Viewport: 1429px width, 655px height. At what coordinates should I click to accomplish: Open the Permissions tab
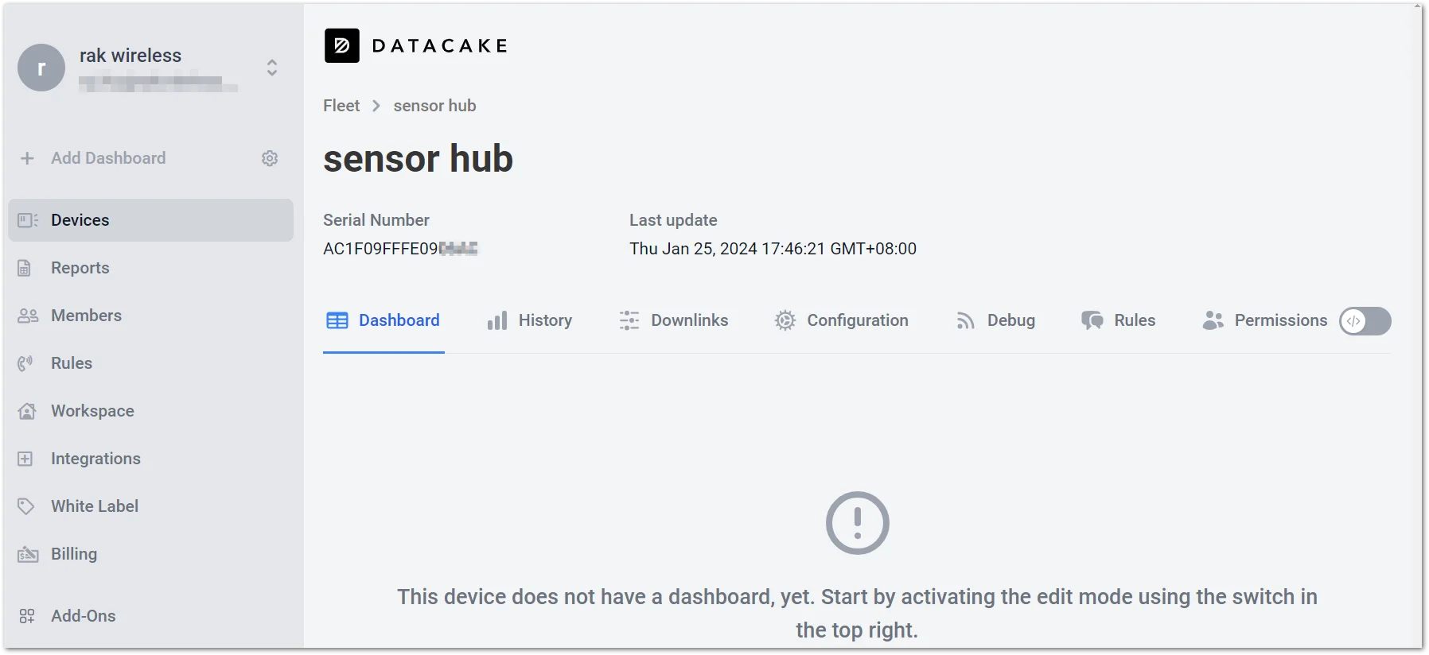(1265, 320)
